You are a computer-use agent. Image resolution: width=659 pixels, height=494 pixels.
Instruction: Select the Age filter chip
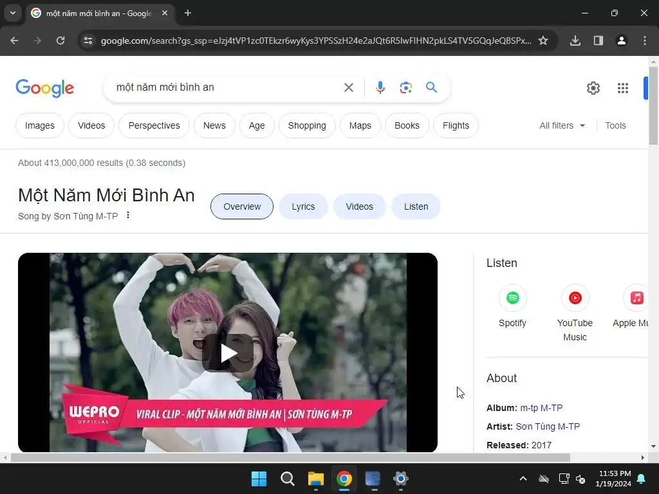257,125
